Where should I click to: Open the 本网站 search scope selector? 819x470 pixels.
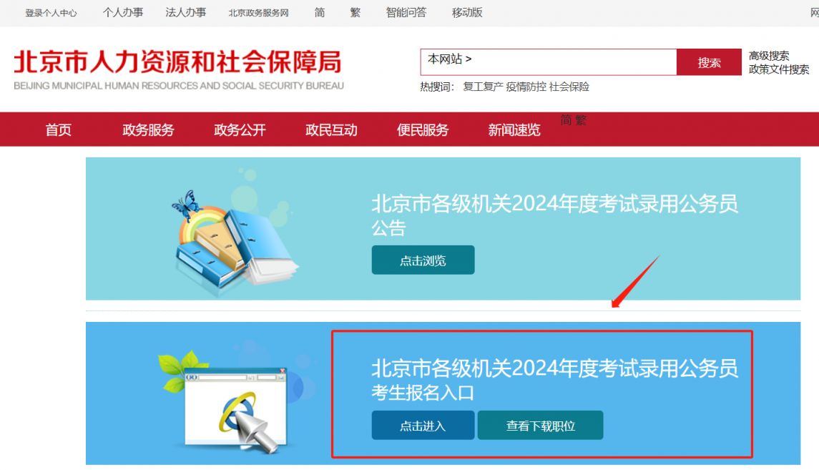click(x=450, y=59)
